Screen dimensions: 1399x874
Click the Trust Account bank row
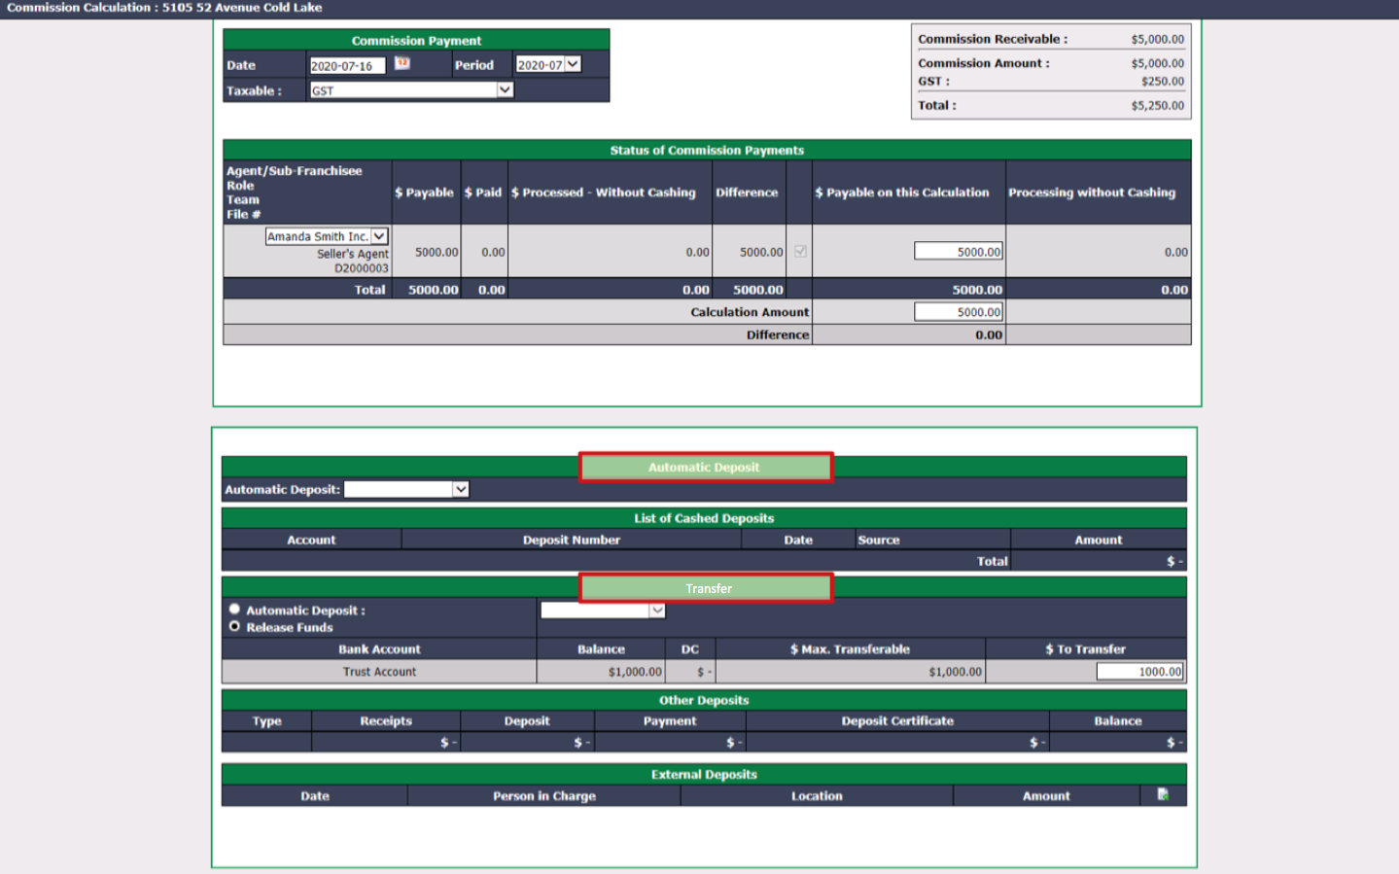click(x=704, y=671)
